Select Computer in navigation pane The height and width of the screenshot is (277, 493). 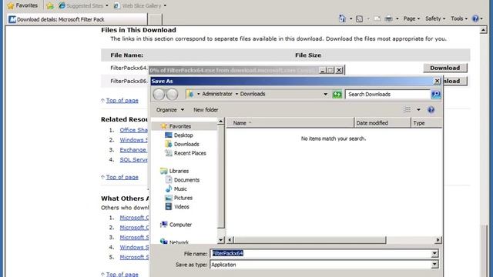tap(176, 225)
